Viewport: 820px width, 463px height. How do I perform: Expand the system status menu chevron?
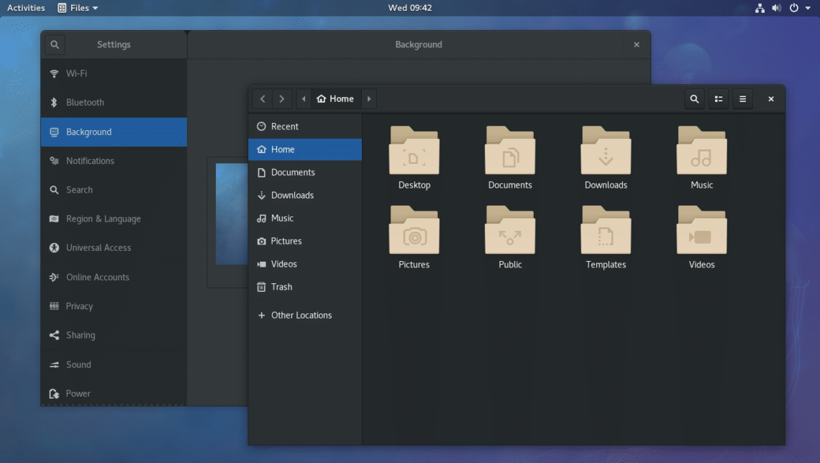pos(808,8)
